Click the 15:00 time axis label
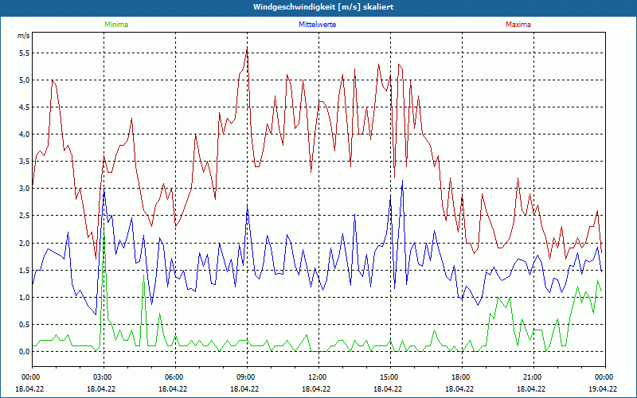Screen dimensions: 637x398 (x=390, y=377)
